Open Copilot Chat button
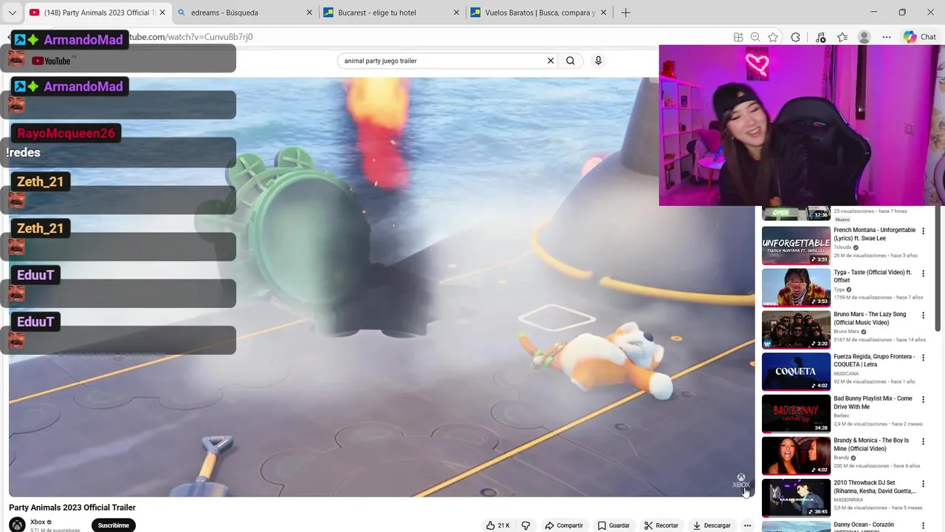The image size is (945, 532). point(920,37)
